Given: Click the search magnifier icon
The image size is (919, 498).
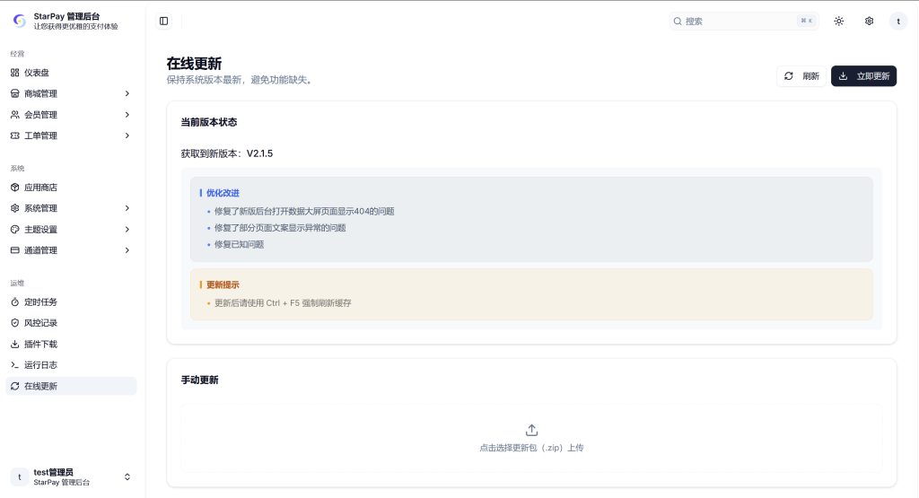Looking at the screenshot, I should (678, 22).
